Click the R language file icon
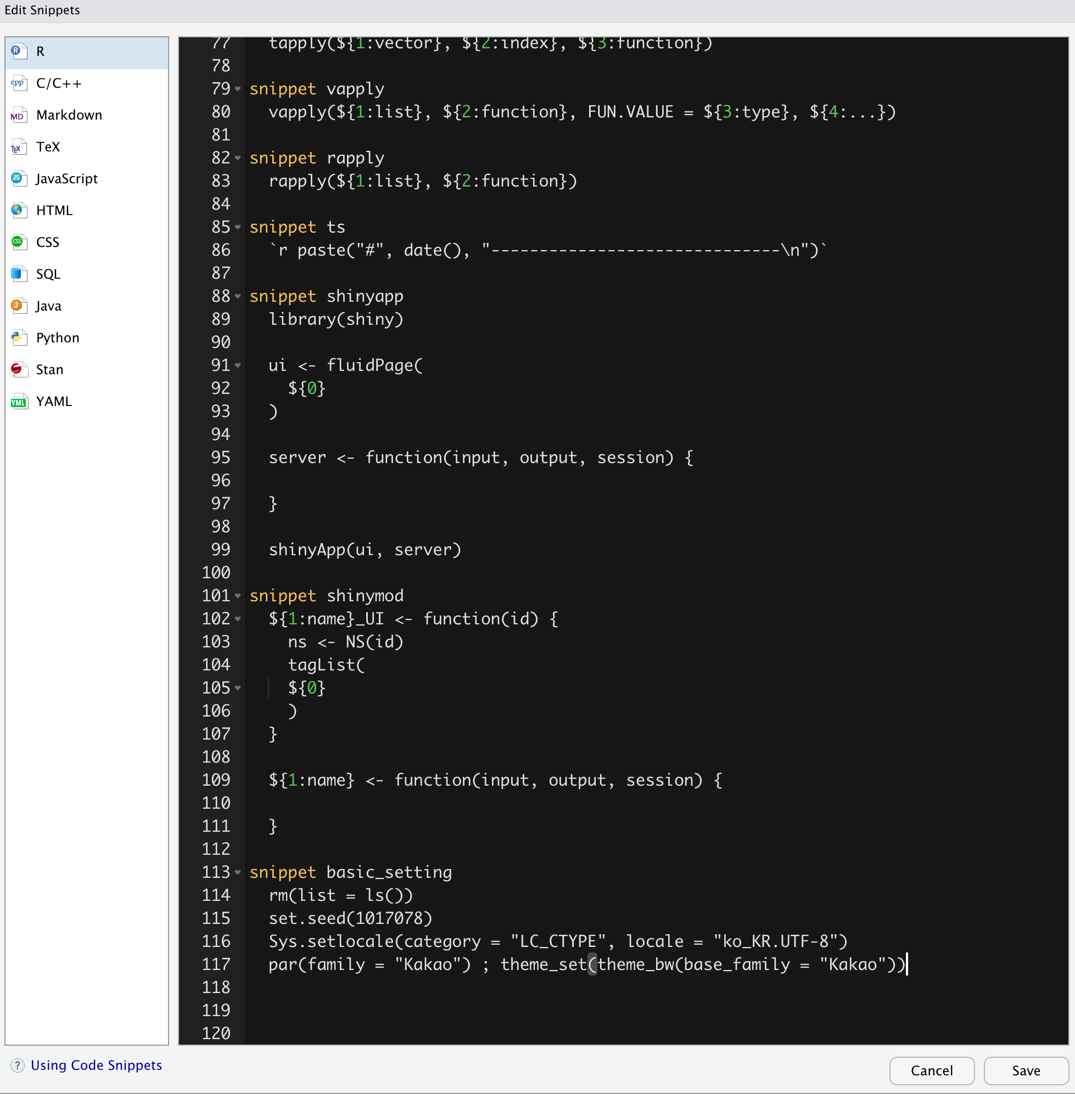This screenshot has width=1075, height=1094. tap(19, 52)
